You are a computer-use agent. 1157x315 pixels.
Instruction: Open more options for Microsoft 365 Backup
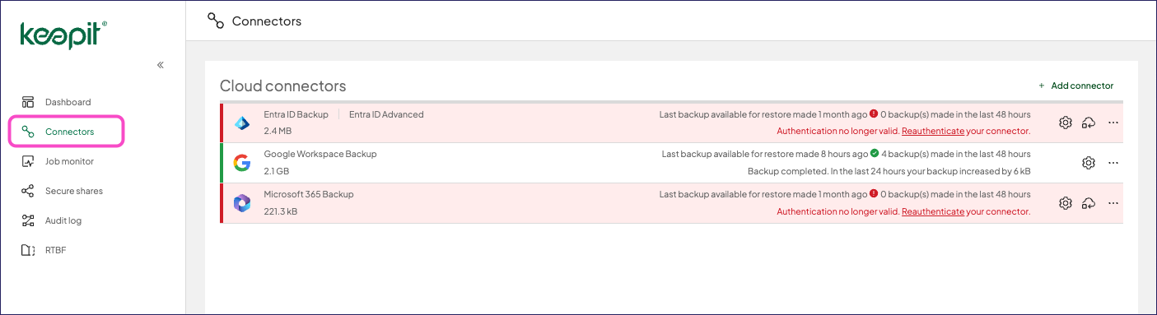tap(1113, 203)
